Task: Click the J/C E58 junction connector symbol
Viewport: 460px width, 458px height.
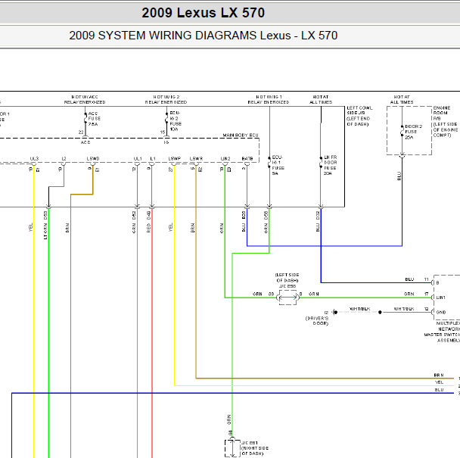Action: pos(287,298)
